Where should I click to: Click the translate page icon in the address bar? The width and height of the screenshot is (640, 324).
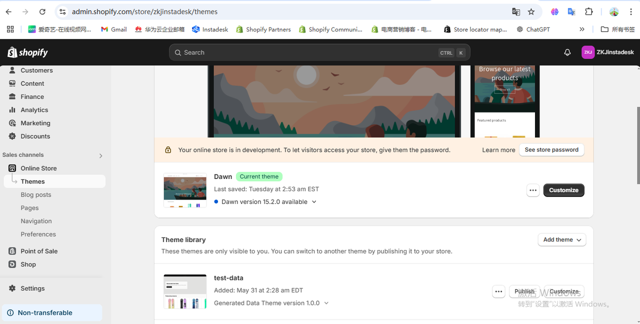click(x=516, y=11)
